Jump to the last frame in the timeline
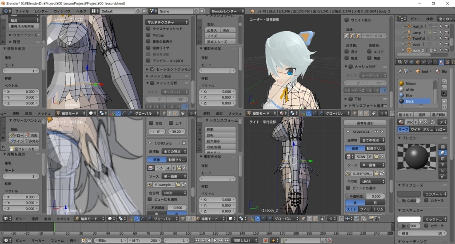Viewport: 455px width, 244px height. point(227,240)
